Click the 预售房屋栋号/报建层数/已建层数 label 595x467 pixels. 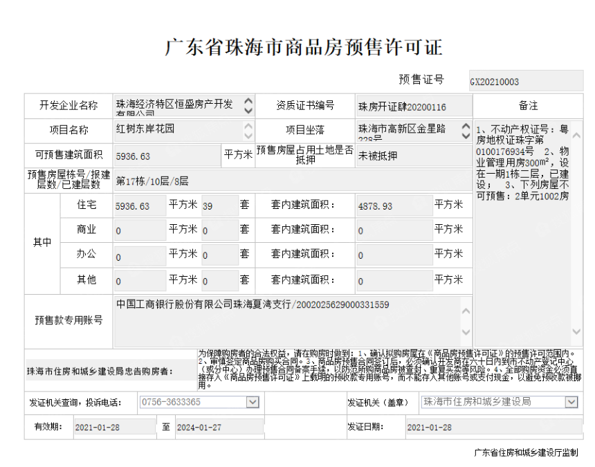68,179
